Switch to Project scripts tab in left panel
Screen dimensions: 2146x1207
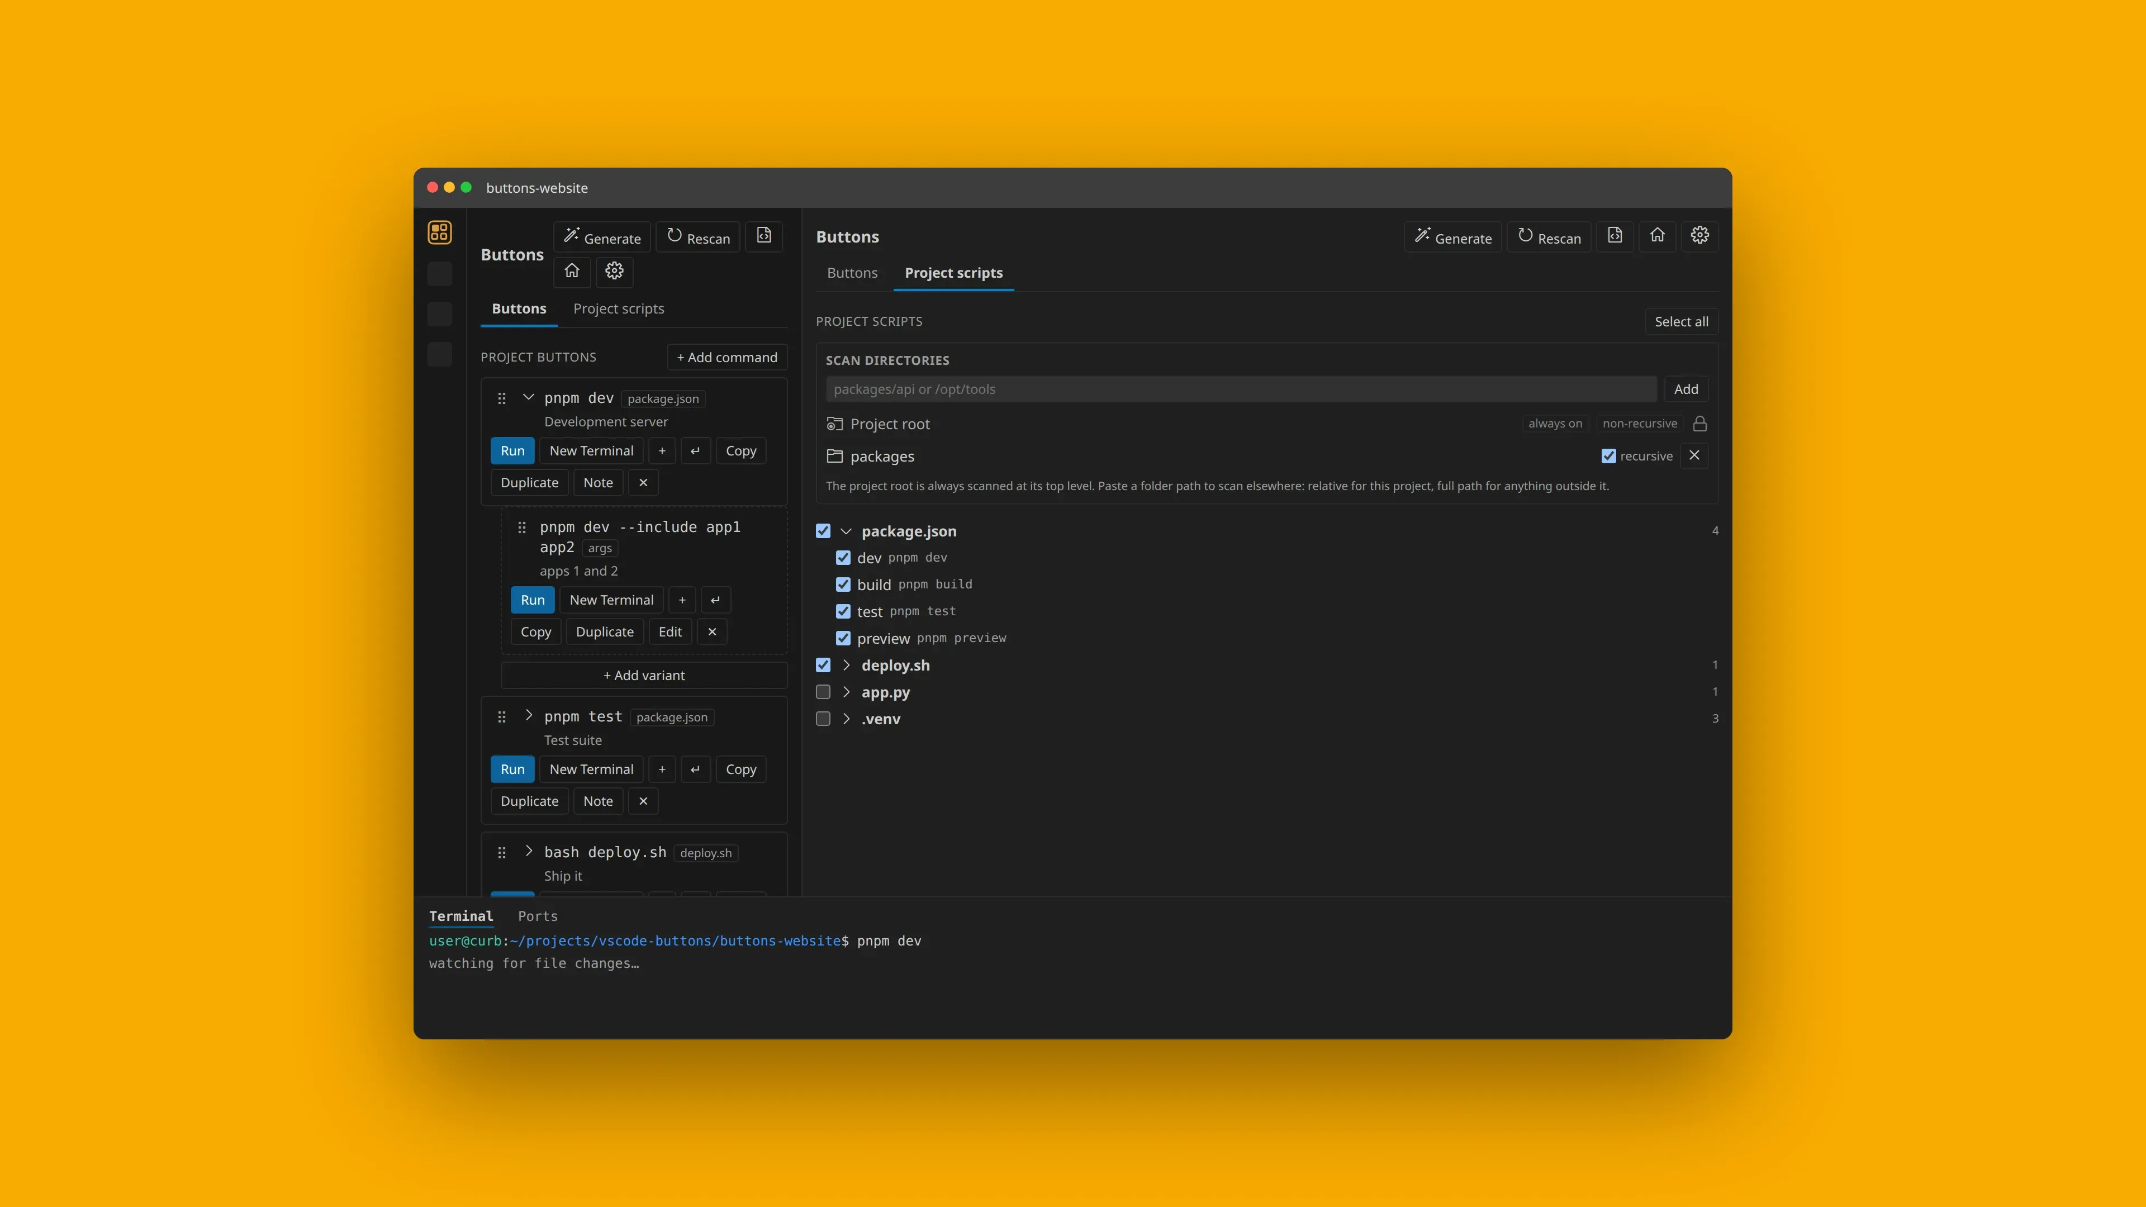618,309
